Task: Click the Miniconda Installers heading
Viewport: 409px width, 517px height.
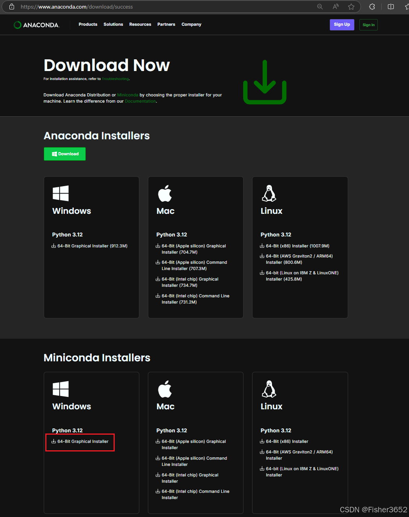Action: [97, 357]
